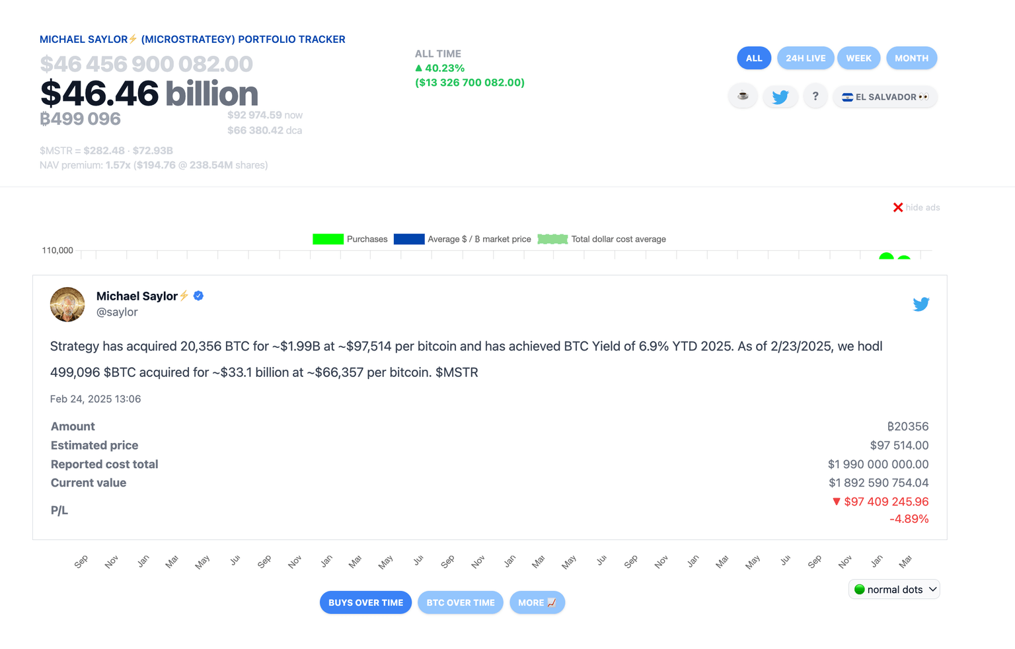
Task: Open the normal dots dropdown
Action: (894, 589)
